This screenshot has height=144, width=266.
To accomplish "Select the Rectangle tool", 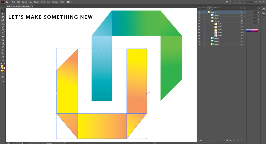I will coord(3,24).
